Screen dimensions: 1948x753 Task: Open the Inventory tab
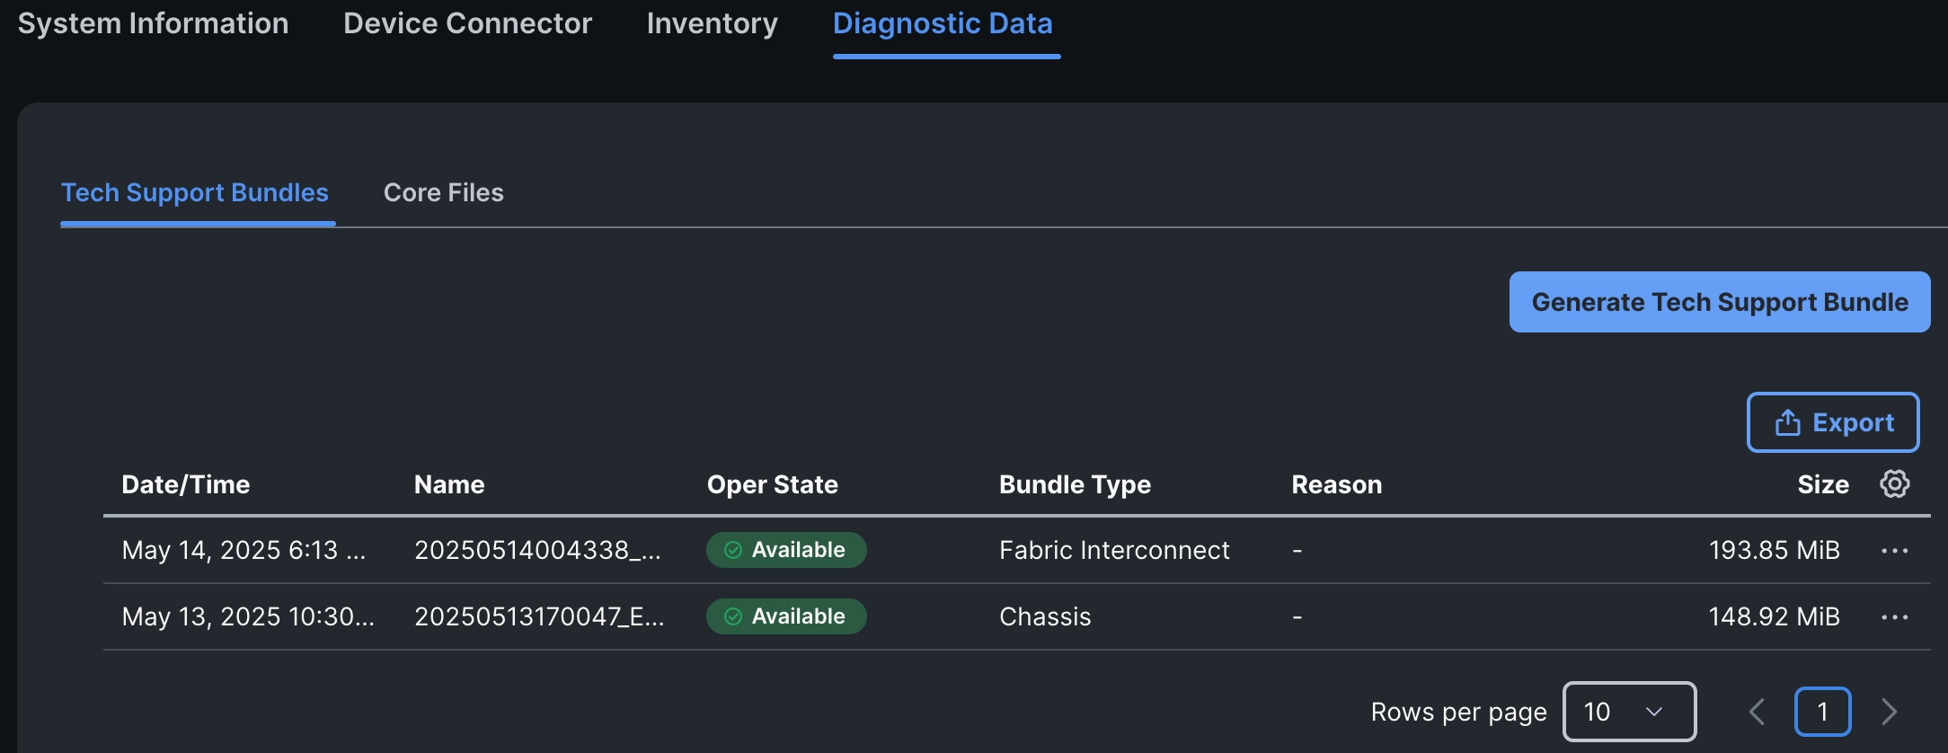pos(712,22)
